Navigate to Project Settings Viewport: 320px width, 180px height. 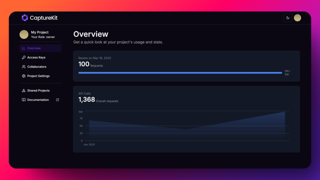tap(38, 76)
